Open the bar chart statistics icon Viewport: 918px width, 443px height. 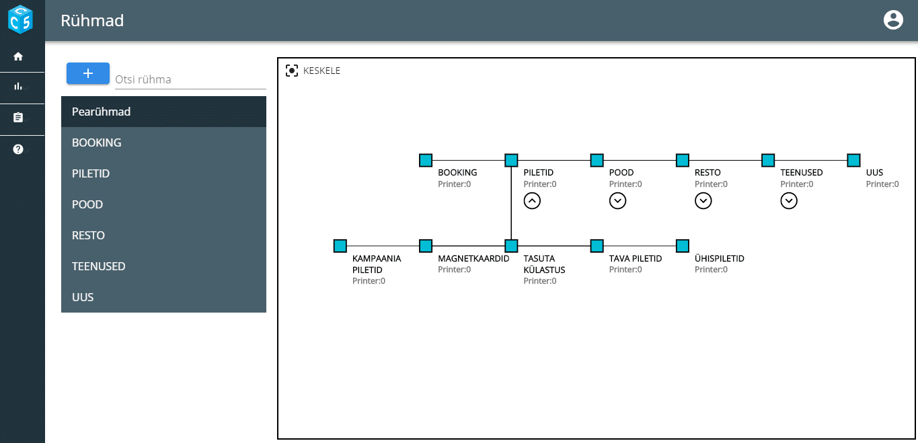18,86
